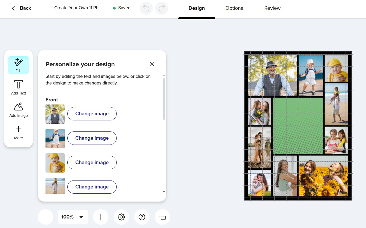Open the 100% zoom level dropdown

click(x=73, y=217)
